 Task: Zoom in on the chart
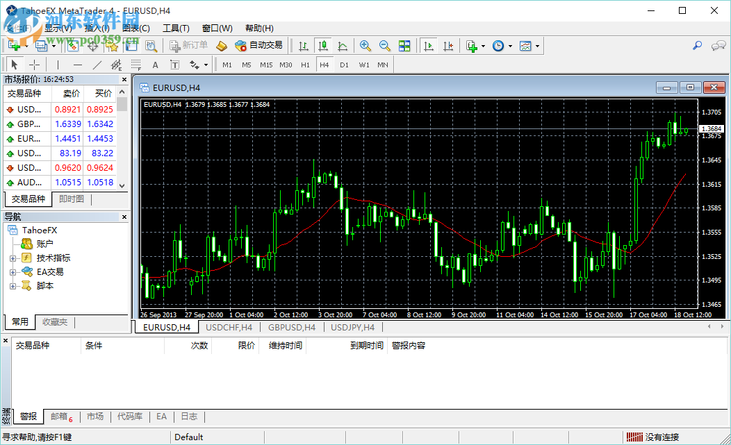click(x=365, y=46)
